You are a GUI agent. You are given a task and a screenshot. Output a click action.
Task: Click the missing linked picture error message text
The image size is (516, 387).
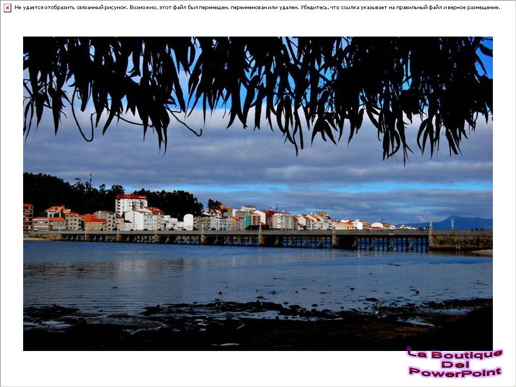[x=257, y=8]
